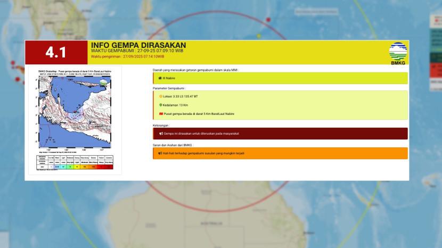Click the INFO GEMPA DIRASAKAN heading
The width and height of the screenshot is (442, 248).
[138, 45]
